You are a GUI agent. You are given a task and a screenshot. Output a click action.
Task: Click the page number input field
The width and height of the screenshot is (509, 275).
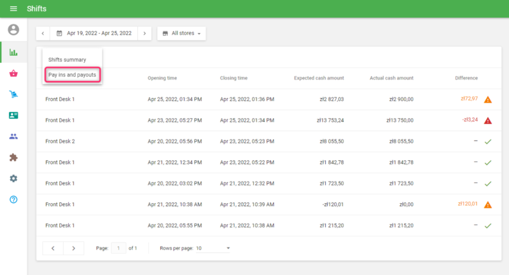118,248
